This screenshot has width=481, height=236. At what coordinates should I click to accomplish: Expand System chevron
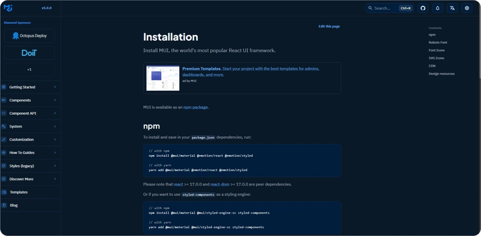tap(55, 126)
